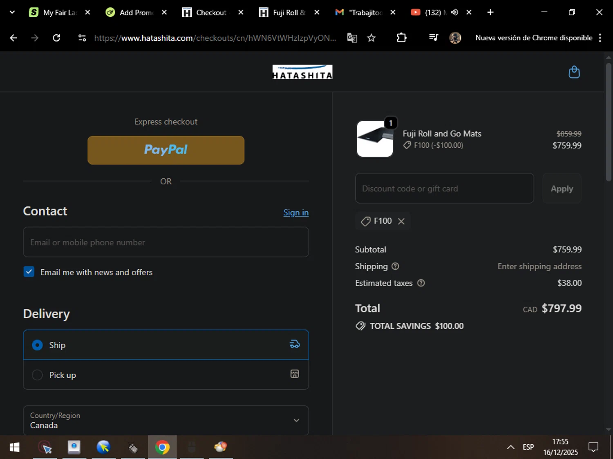
Task: Expand the Country/Region dropdown
Action: click(x=166, y=420)
